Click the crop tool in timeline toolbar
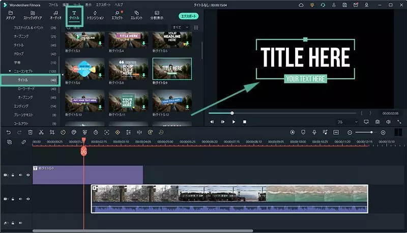This screenshot has height=233, width=407. click(52, 132)
